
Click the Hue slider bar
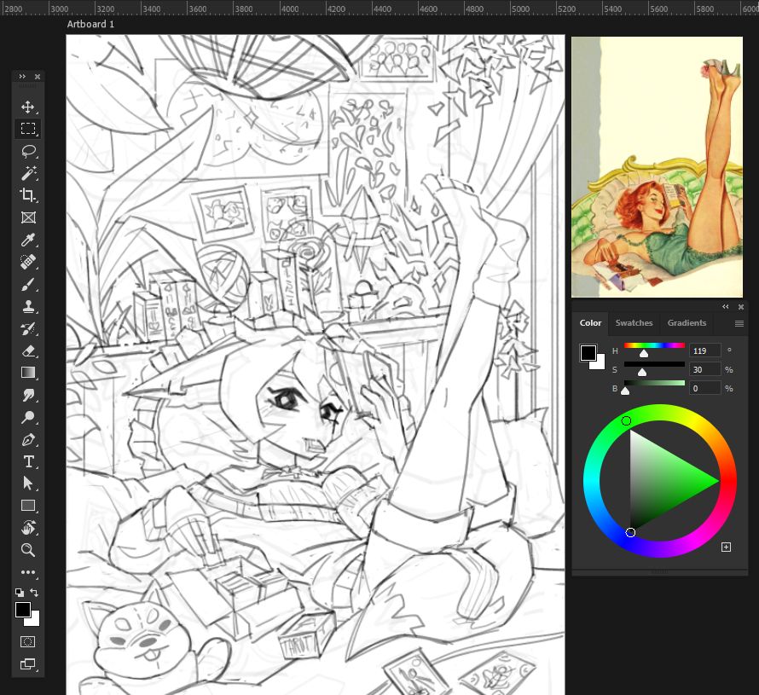point(654,345)
